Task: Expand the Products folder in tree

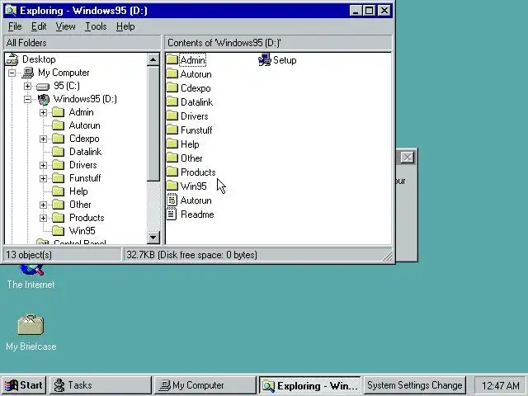Action: pyautogui.click(x=43, y=218)
